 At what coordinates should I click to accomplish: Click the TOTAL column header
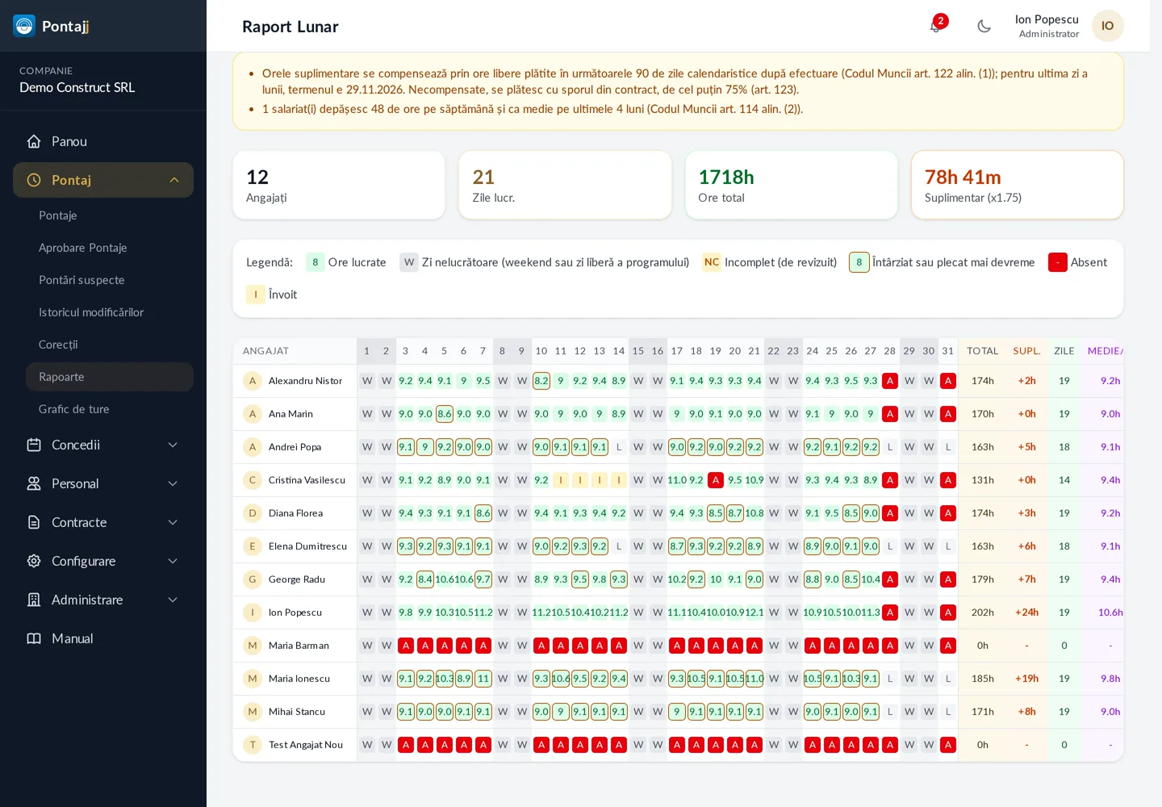click(x=983, y=351)
